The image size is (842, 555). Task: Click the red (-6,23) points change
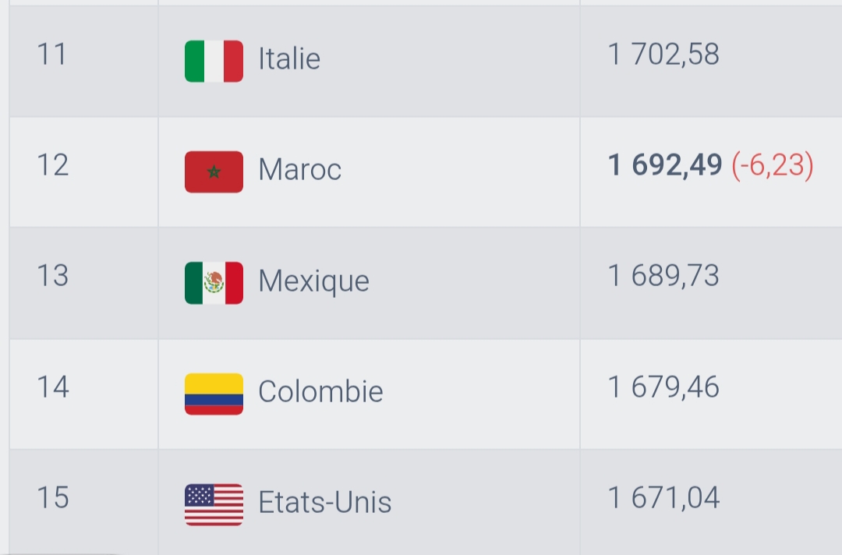click(x=773, y=165)
